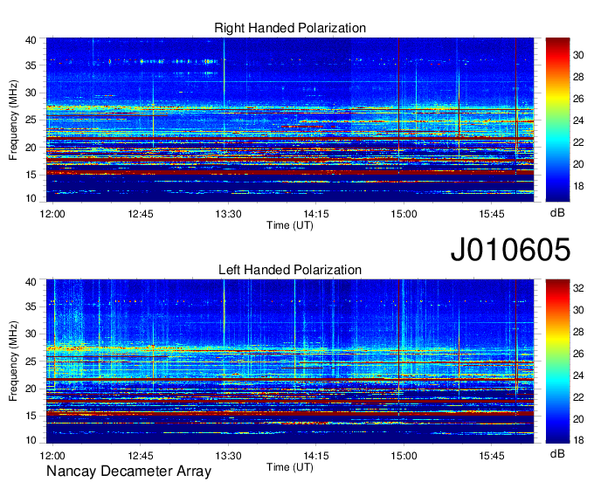The height and width of the screenshot is (482, 594).
Task: Select the J010605 identifier label
Action: coord(510,249)
